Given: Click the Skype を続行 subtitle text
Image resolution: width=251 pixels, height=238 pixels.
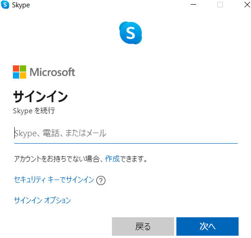Looking at the screenshot, I should tap(34, 111).
